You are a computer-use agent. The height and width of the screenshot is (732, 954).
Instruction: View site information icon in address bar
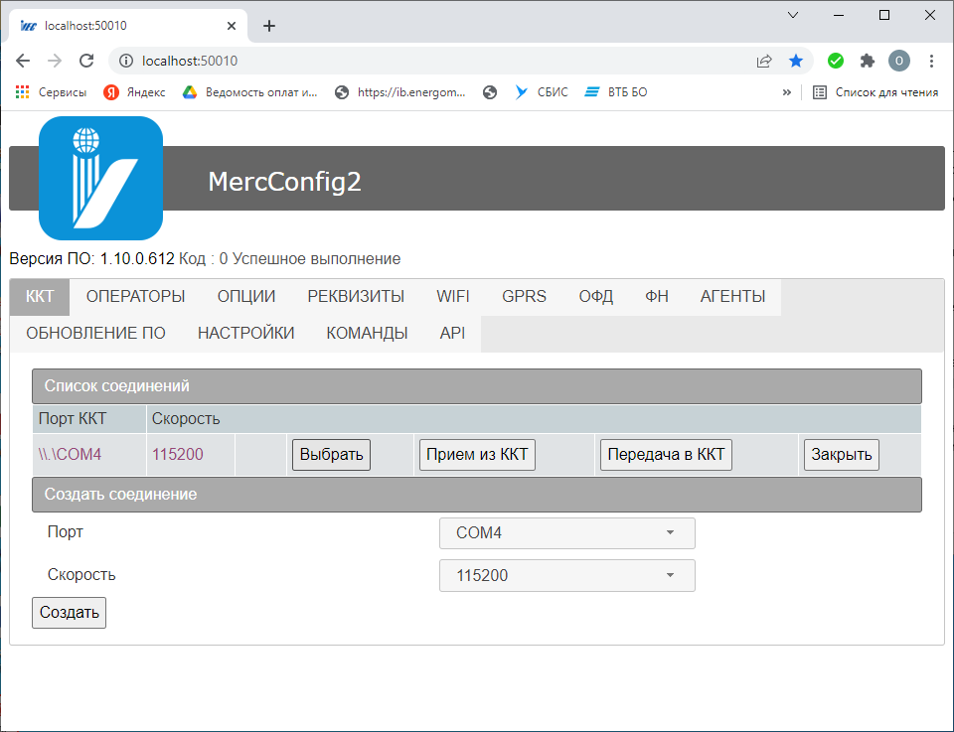tap(126, 61)
